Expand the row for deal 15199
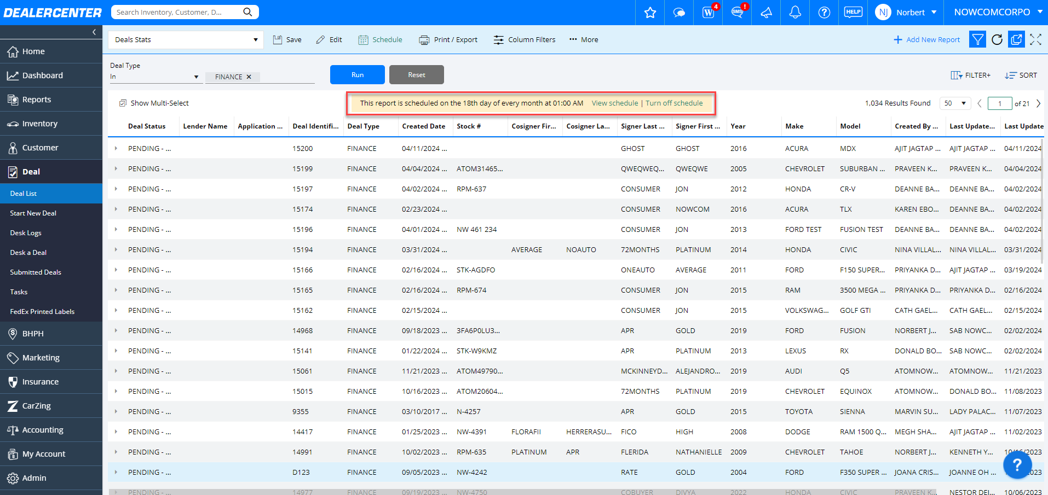This screenshot has width=1048, height=495. tap(116, 168)
